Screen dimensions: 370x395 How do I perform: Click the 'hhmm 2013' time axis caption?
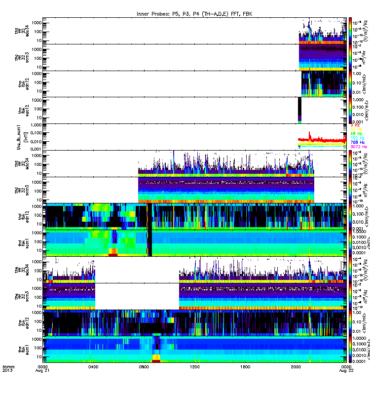pyautogui.click(x=8, y=368)
